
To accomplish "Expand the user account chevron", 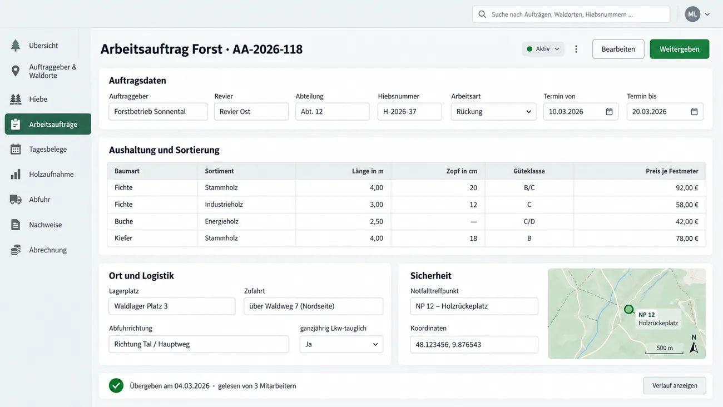I will pyautogui.click(x=707, y=14).
